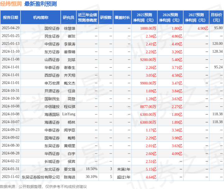Select the 覆盖时长 column header
This screenshot has height=189, width=224.
(122, 17)
